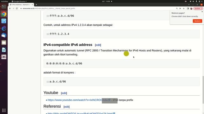The height and width of the screenshot is (114, 204).
Task: Click the Update Chrome button
Action: click(198, 9)
